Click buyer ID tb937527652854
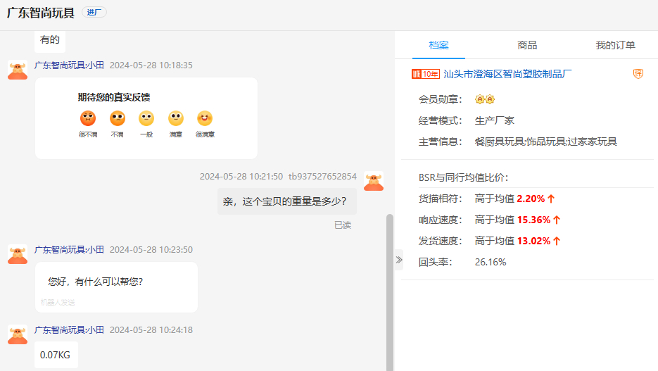The height and width of the screenshot is (371, 658). 322,176
